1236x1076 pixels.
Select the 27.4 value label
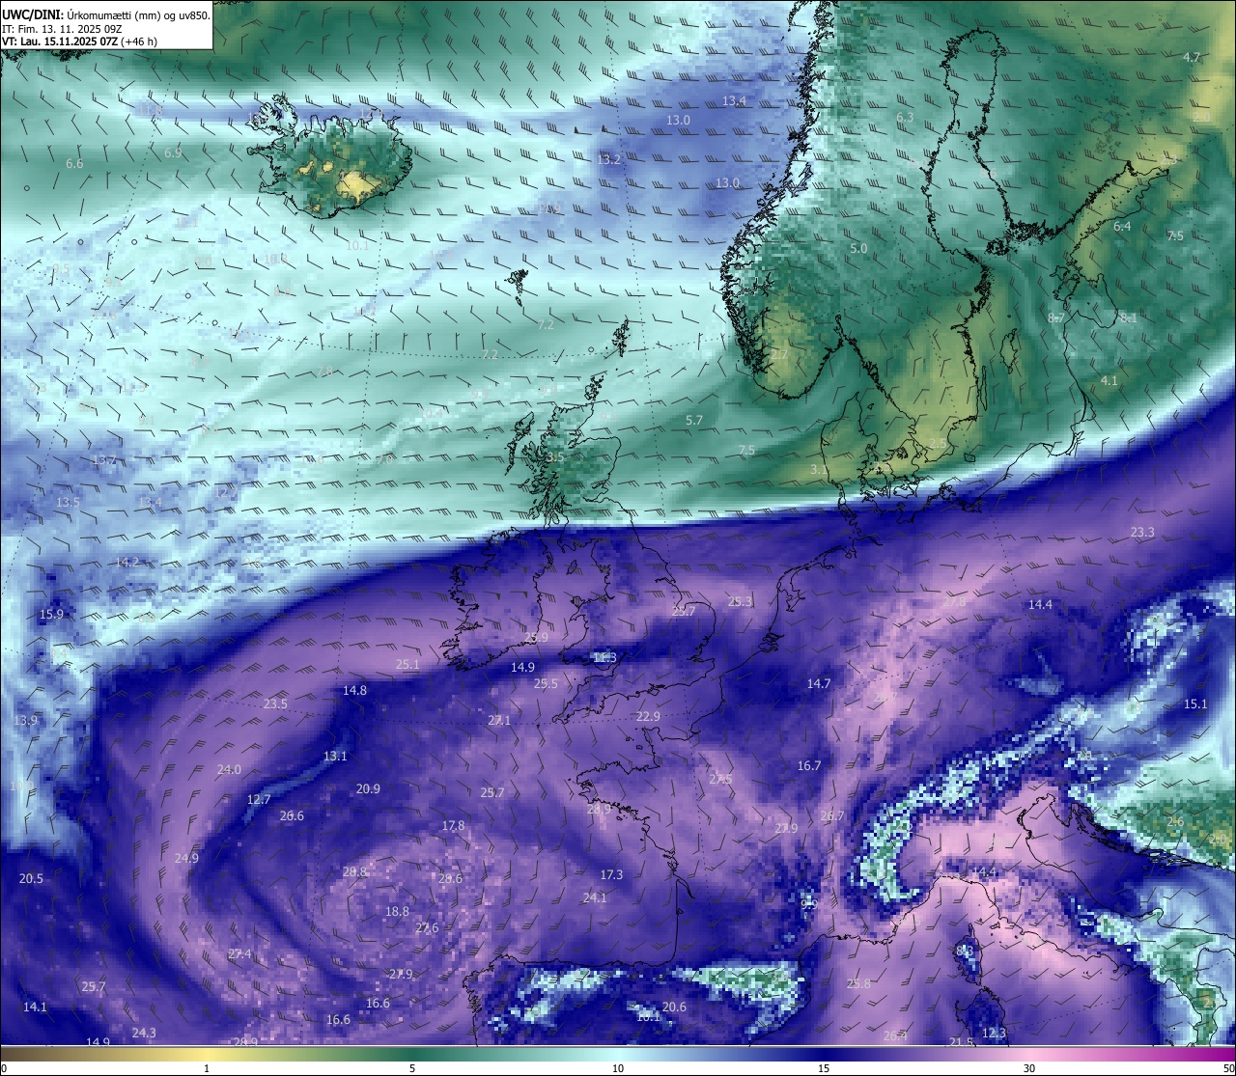coord(239,954)
